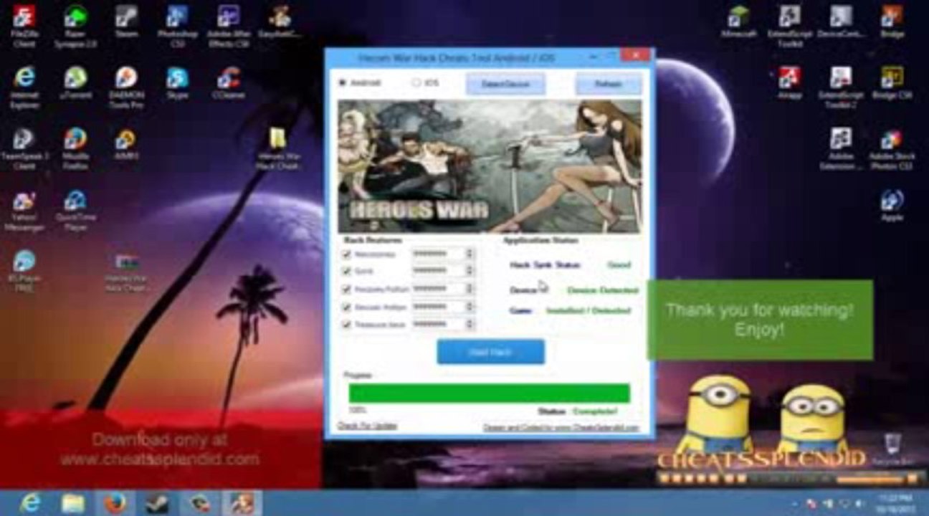Viewport: 929px width, 516px height.
Task: Open Internet Explorer from the taskbar
Action: (30, 504)
